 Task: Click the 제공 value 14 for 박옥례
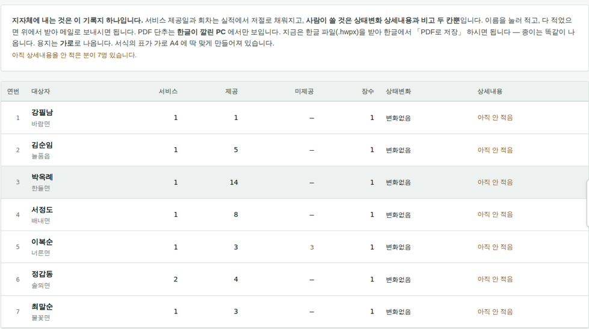click(233, 183)
